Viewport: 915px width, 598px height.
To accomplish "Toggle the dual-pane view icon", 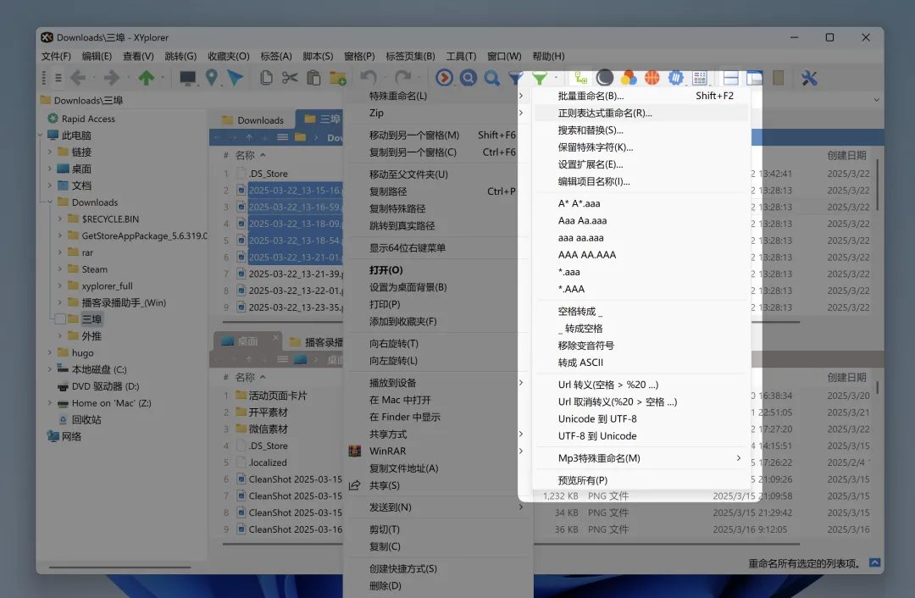I will pyautogui.click(x=730, y=77).
